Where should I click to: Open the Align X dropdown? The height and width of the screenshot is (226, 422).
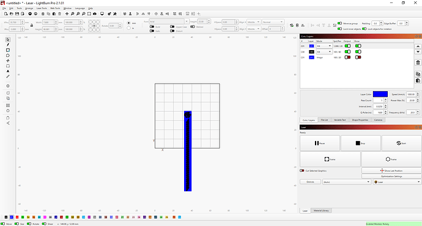tap(254, 22)
